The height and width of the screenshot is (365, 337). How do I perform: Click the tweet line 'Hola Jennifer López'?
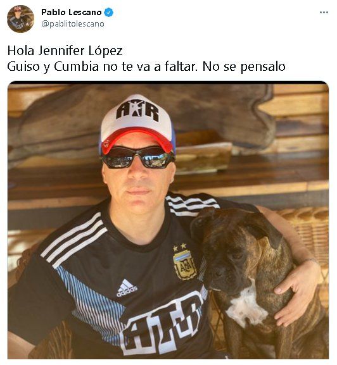[65, 51]
